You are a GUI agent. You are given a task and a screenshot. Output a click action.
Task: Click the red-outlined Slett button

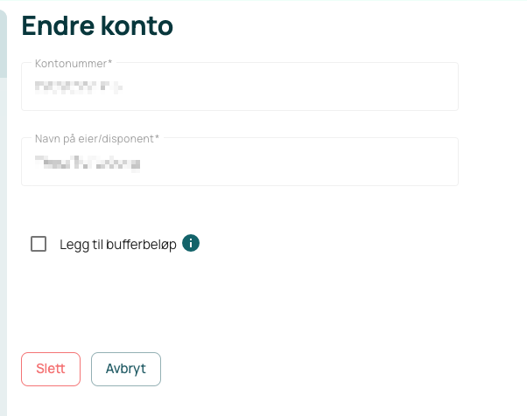point(51,369)
